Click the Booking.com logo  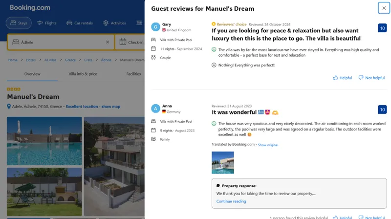pyautogui.click(x=29, y=8)
